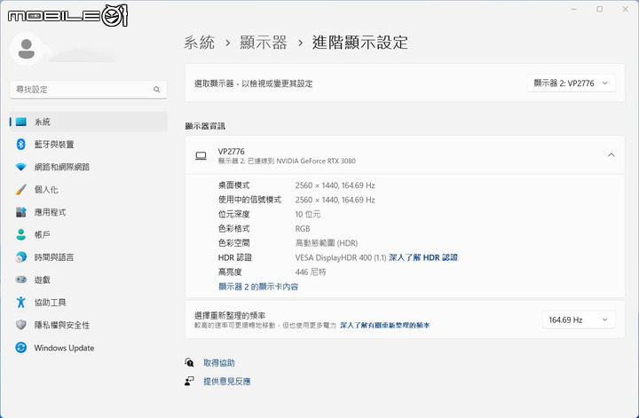Click 深入了解 HDR 認證 link
The height and width of the screenshot is (418, 639).
(x=423, y=257)
